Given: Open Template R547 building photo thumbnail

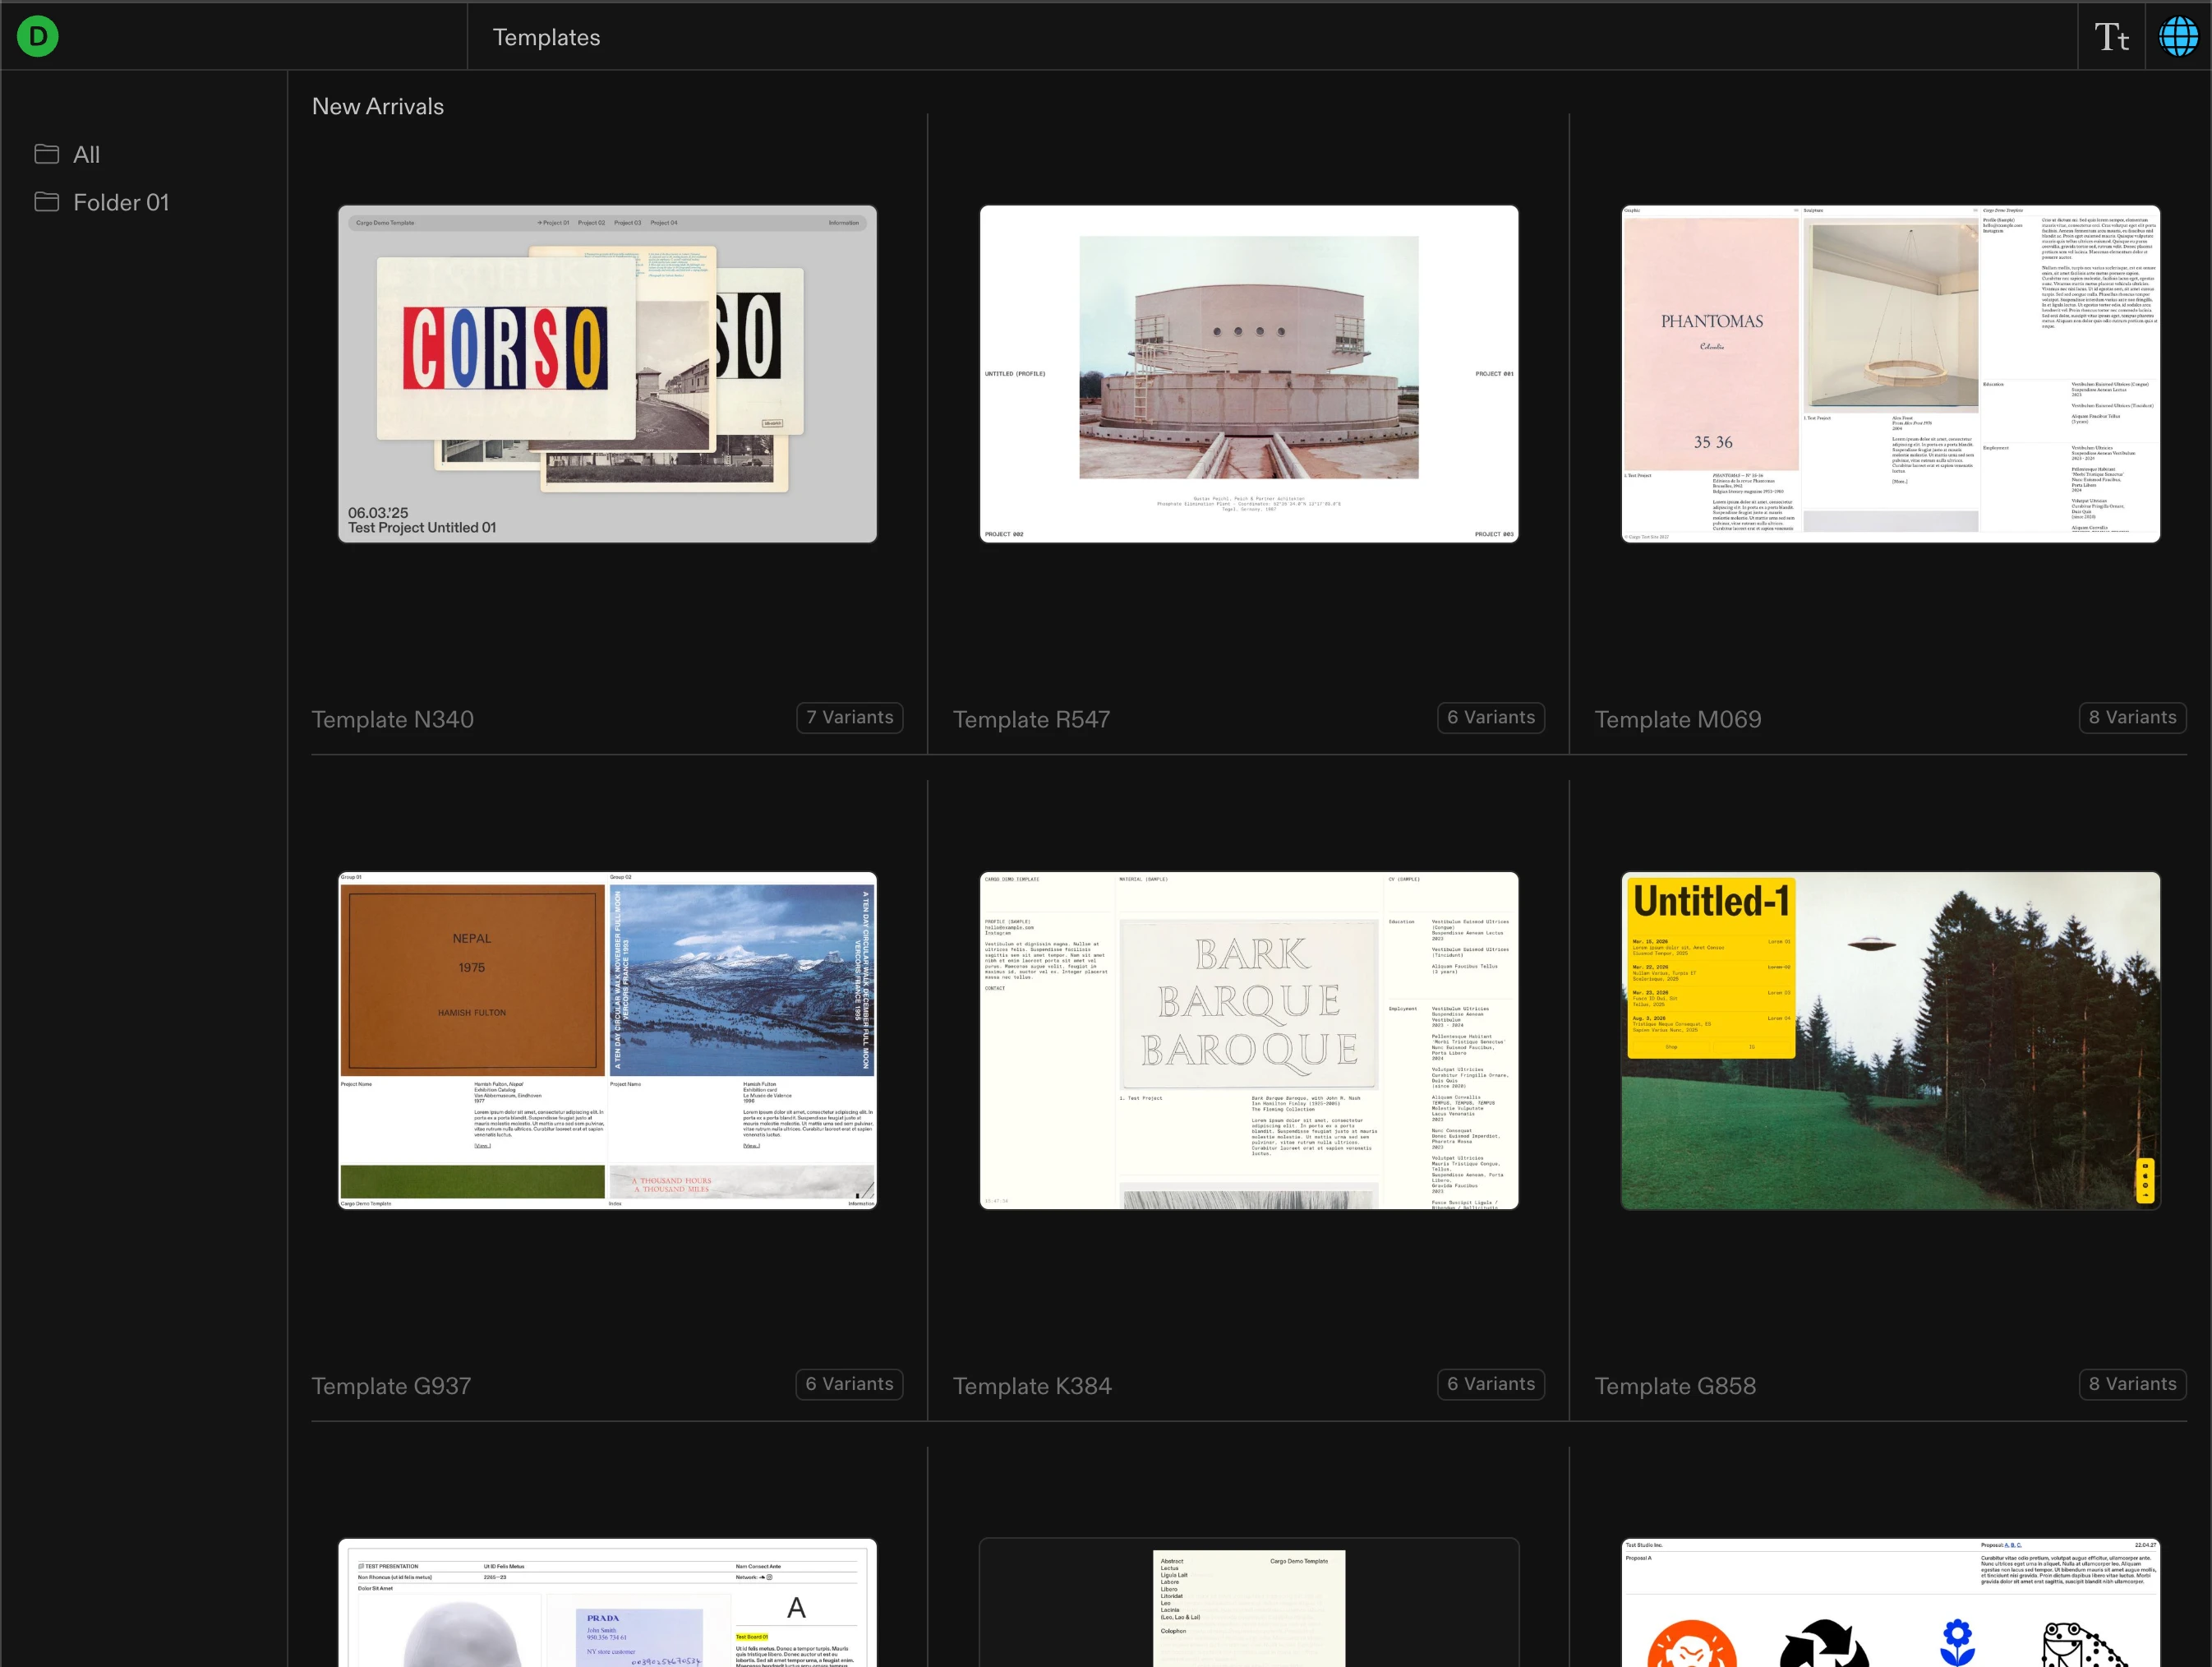Looking at the screenshot, I should 1249,374.
